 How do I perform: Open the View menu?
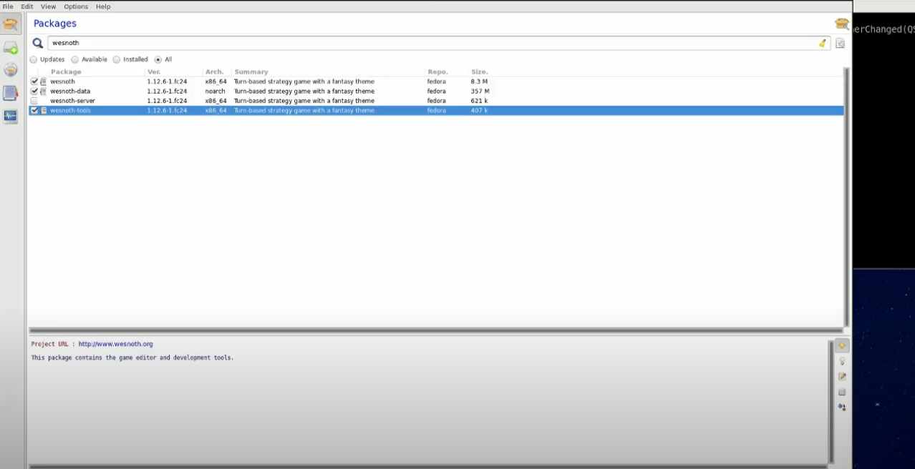(48, 6)
